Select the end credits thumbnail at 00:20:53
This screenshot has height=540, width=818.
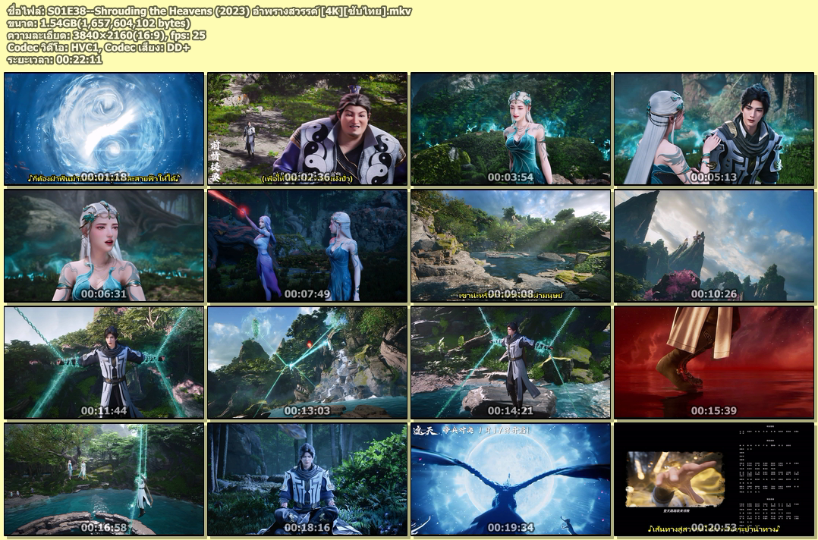(713, 479)
